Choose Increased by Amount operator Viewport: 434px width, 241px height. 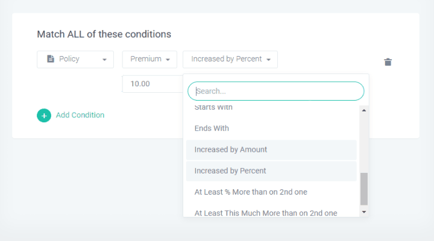231,149
